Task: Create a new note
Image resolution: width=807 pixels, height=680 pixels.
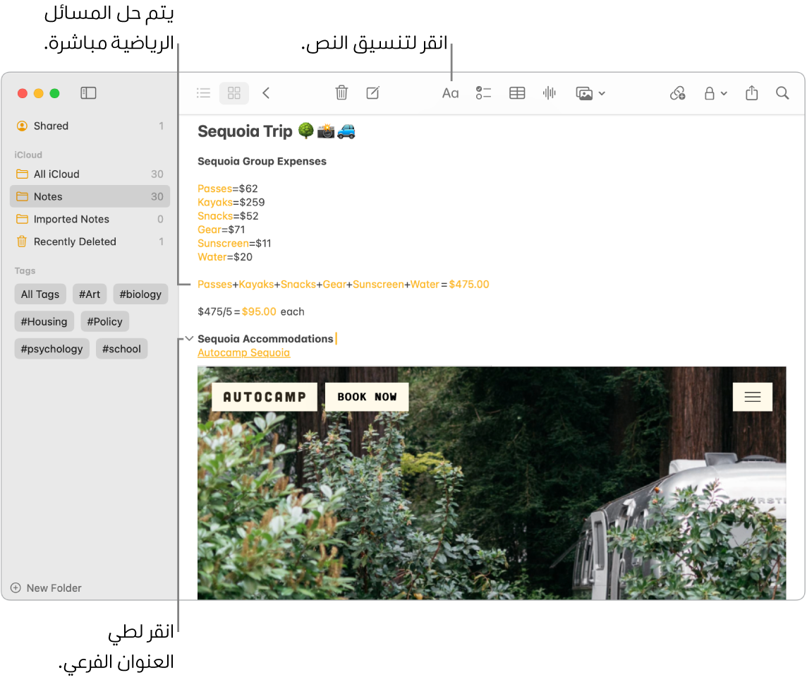Action: pos(372,93)
